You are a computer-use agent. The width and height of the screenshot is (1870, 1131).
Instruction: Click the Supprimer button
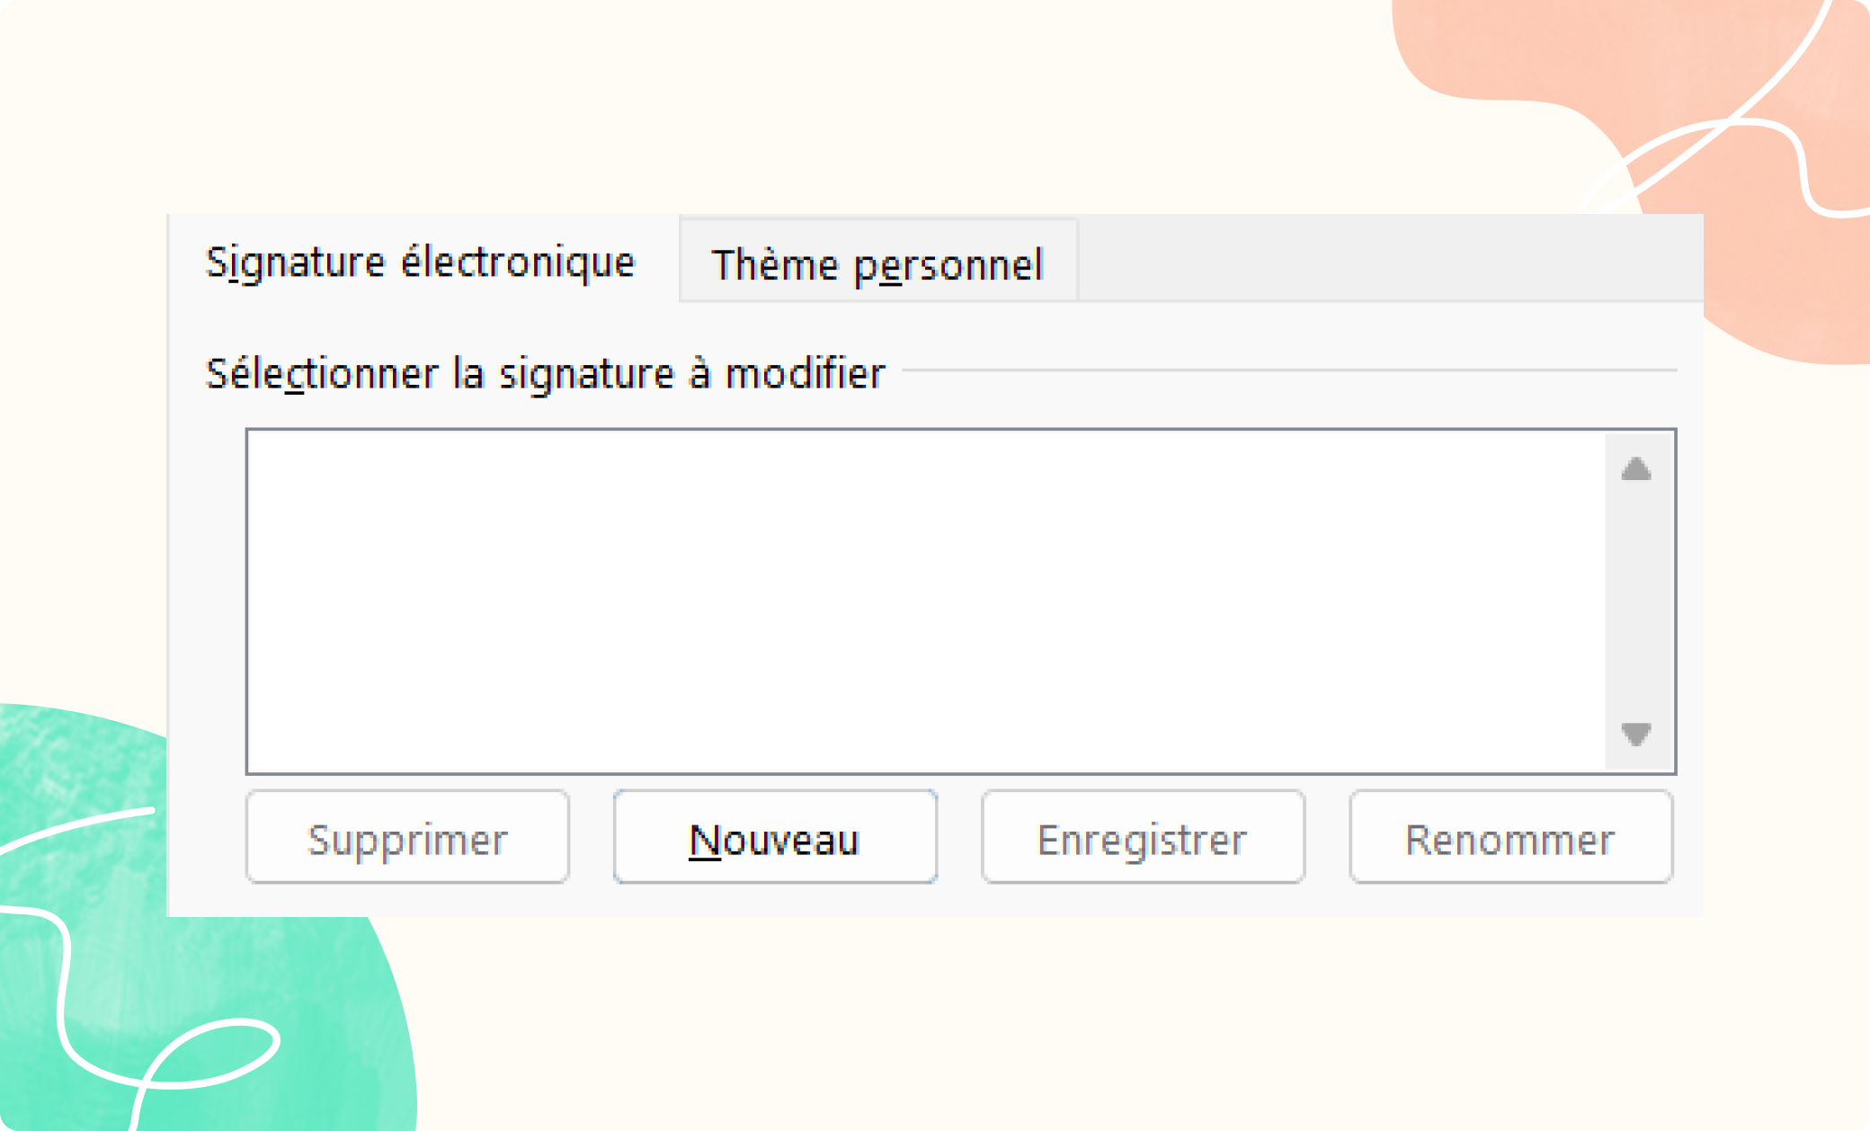click(x=407, y=838)
